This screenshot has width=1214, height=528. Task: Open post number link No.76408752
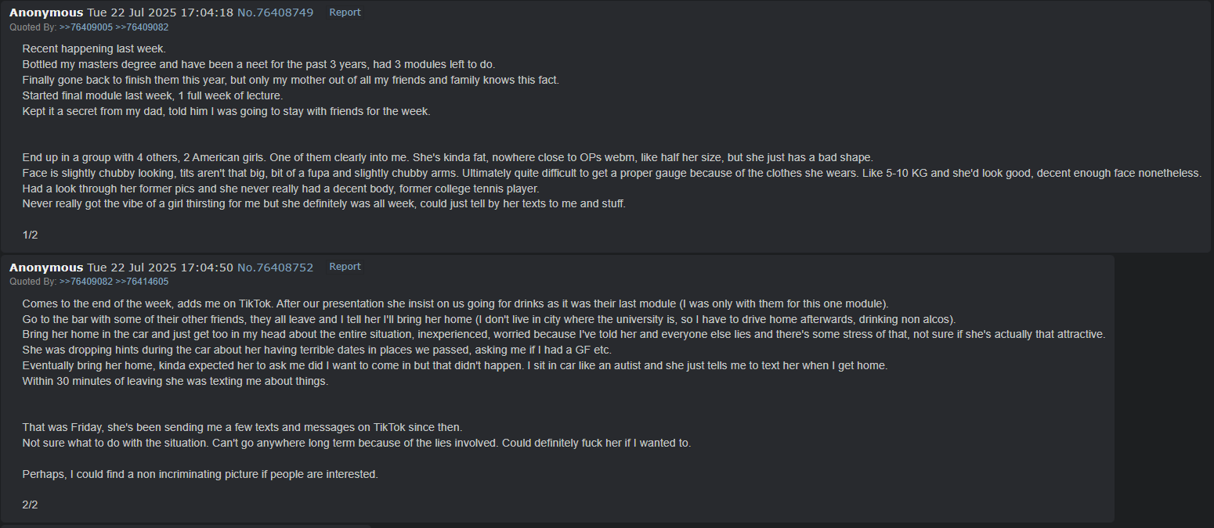[275, 268]
